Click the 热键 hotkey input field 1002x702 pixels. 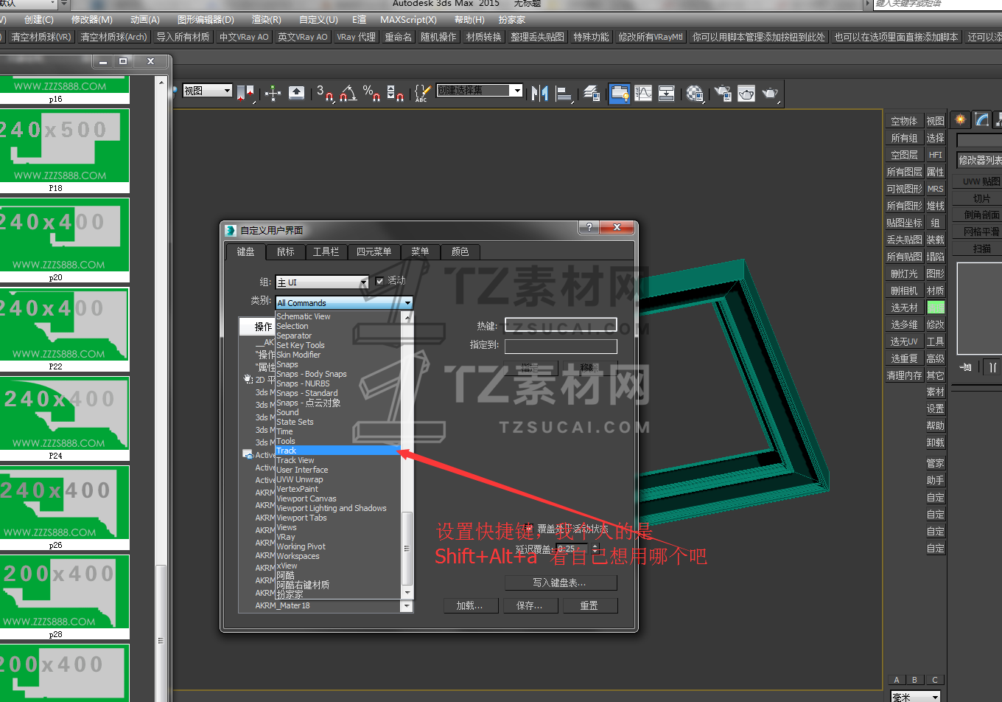(561, 325)
